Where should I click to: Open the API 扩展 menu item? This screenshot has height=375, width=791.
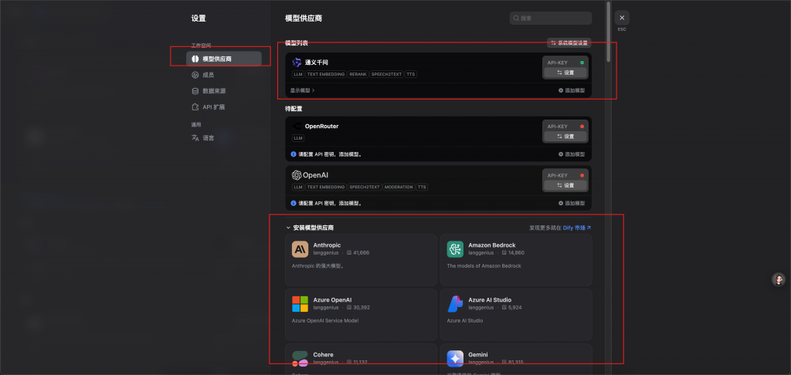click(213, 107)
